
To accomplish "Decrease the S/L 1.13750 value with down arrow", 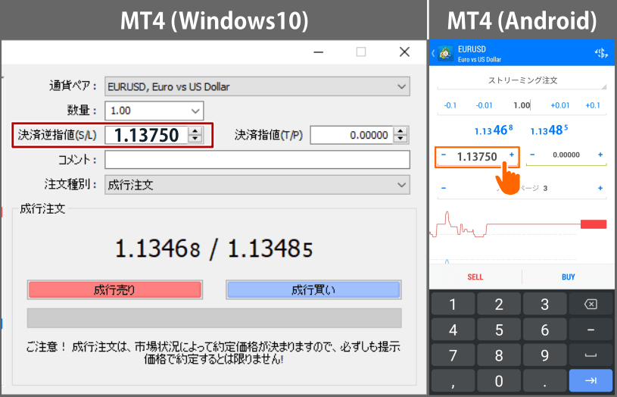I will 195,139.
